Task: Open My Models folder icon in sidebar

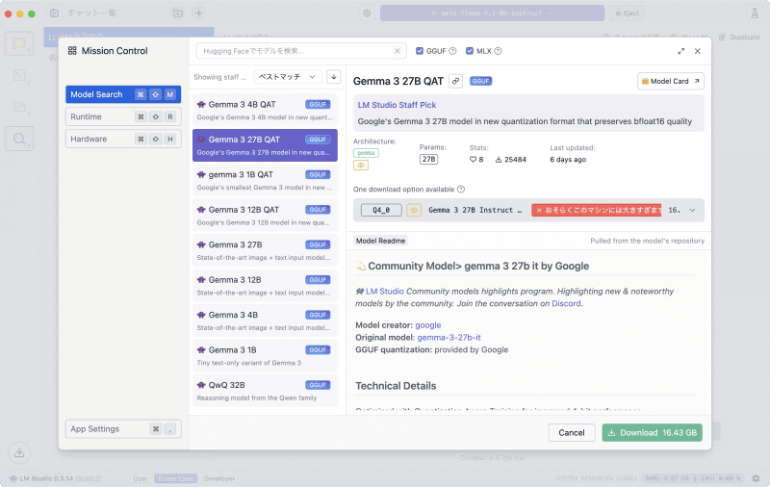Action: click(19, 107)
